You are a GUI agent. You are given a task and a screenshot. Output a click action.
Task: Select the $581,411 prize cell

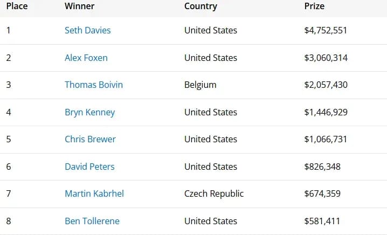(x=322, y=221)
